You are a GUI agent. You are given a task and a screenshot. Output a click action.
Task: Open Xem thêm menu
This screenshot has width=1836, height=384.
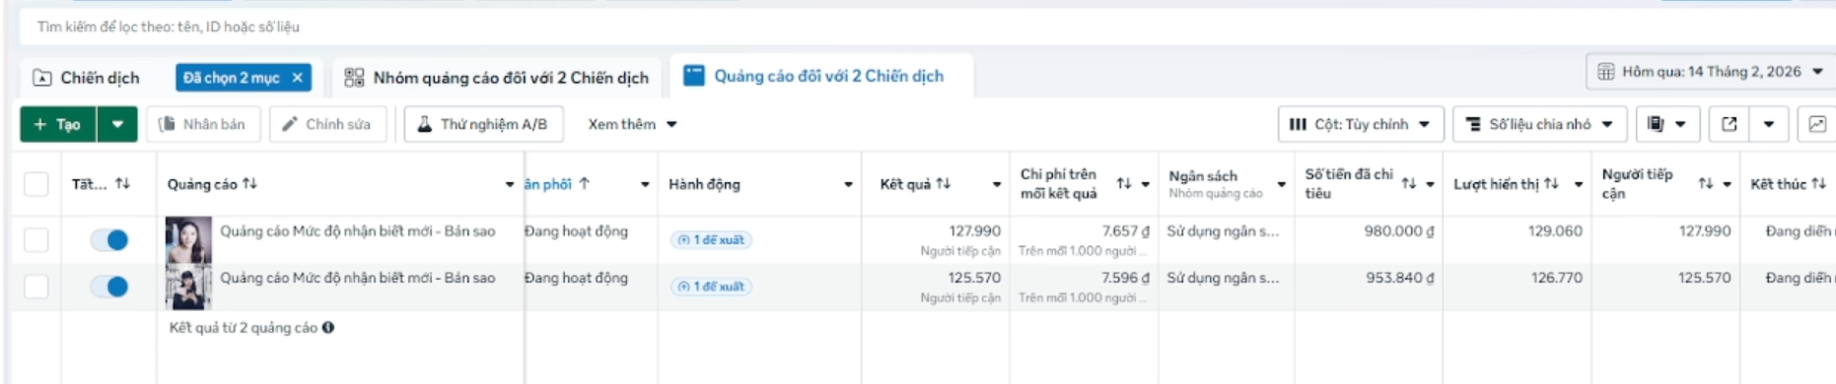pos(632,124)
